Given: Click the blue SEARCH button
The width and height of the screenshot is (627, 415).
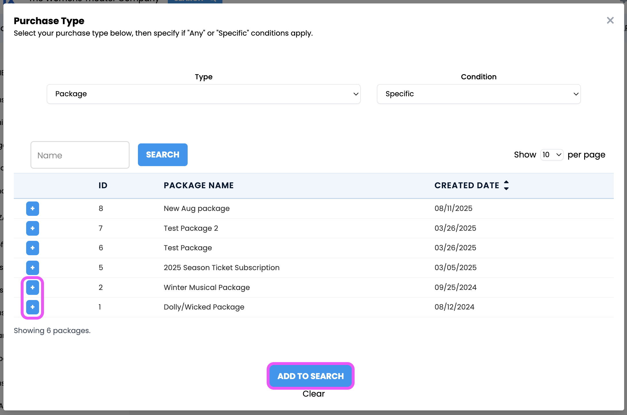Looking at the screenshot, I should point(163,155).
